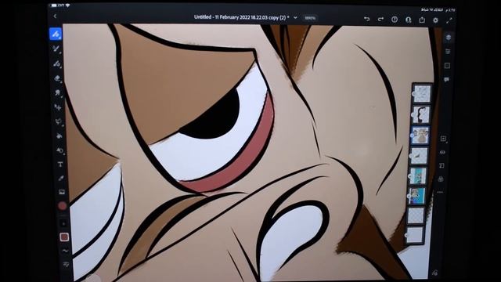Tap the square red brush color swatch
This screenshot has width=501, height=282.
64,237
